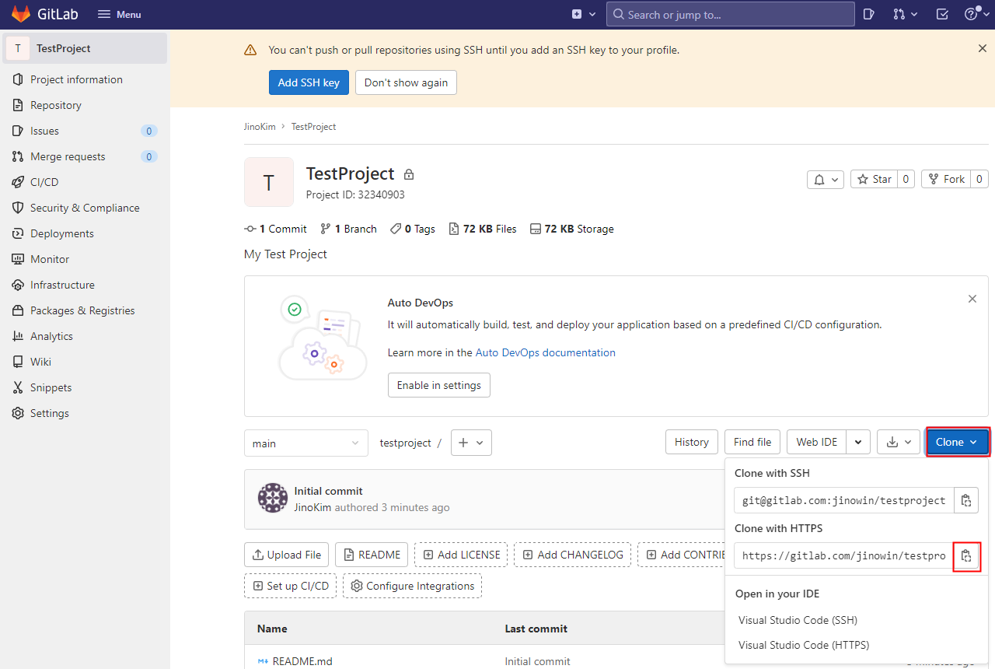Open the 72 KB Files link

pyautogui.click(x=482, y=229)
